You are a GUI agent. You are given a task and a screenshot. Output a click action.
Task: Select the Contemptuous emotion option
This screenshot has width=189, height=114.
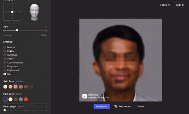click(13, 63)
